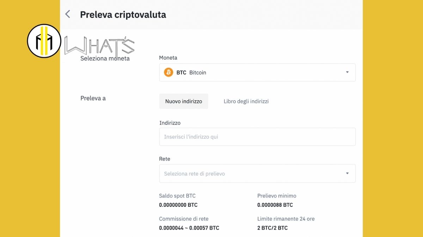The image size is (423, 237).
Task: Click the circular logo watermark top left
Action: 43,41
